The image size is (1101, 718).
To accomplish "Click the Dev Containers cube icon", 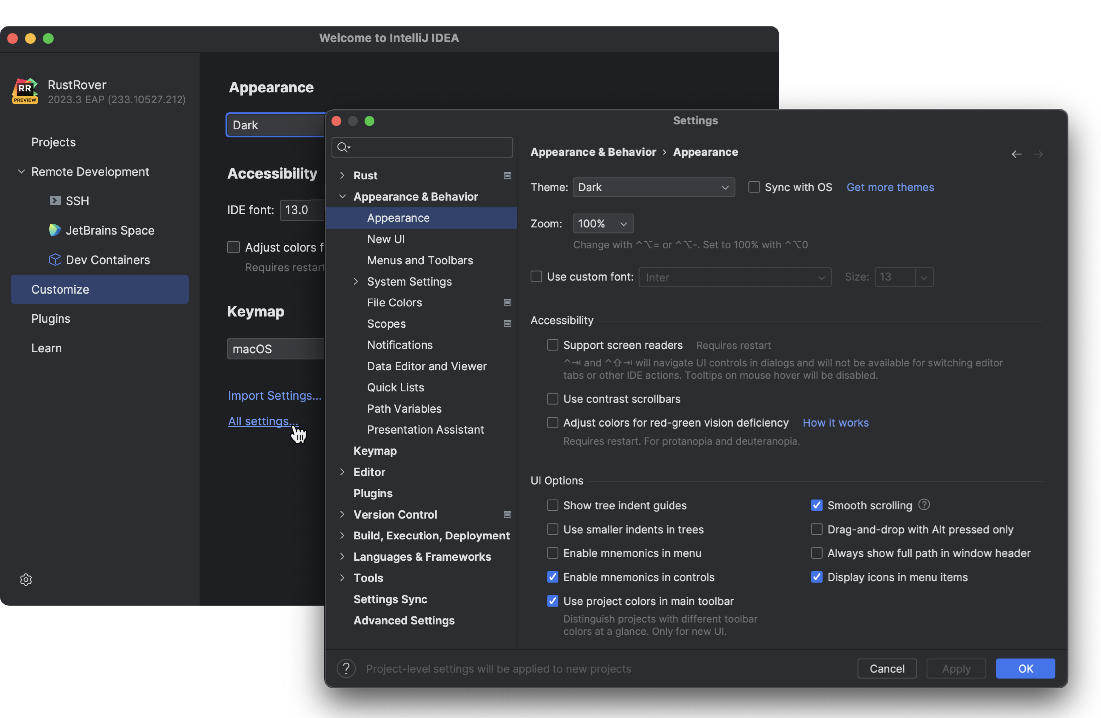I will point(55,260).
